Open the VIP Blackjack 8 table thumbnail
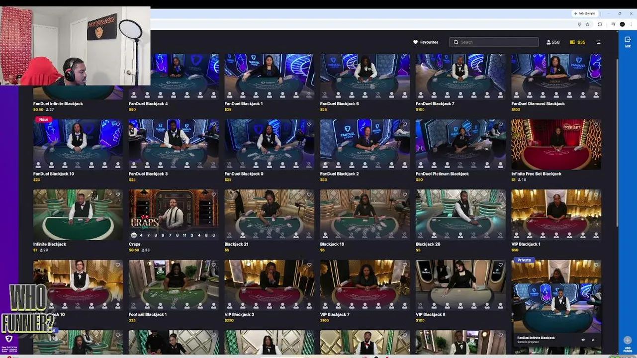 click(x=460, y=285)
